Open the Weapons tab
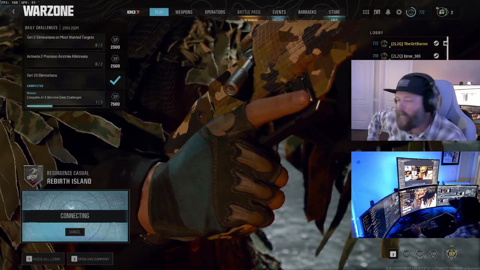Screen dimensions: 480x270 (x=184, y=12)
